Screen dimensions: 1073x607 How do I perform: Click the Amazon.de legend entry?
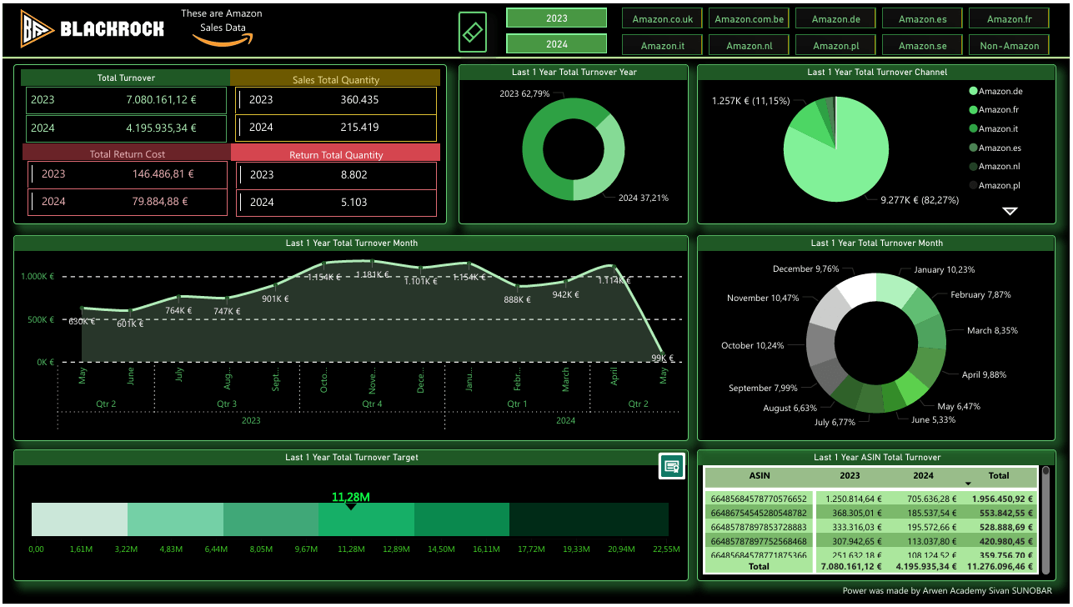click(x=995, y=91)
